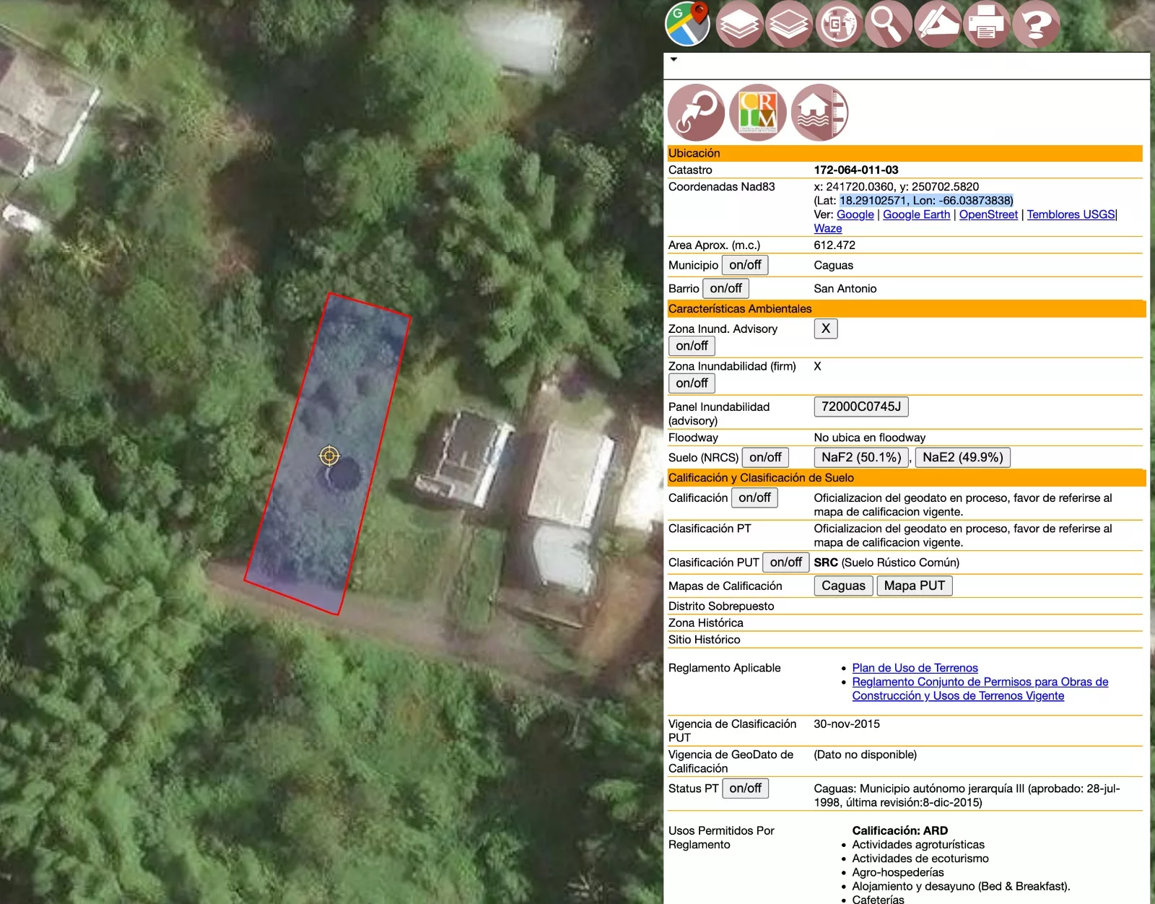Open the Google link for coordinates
1155x904 pixels.
click(855, 214)
